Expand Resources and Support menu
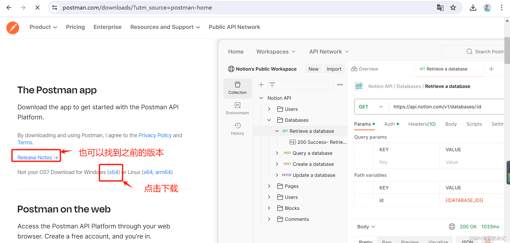This screenshot has height=243, width=510. pos(165,27)
